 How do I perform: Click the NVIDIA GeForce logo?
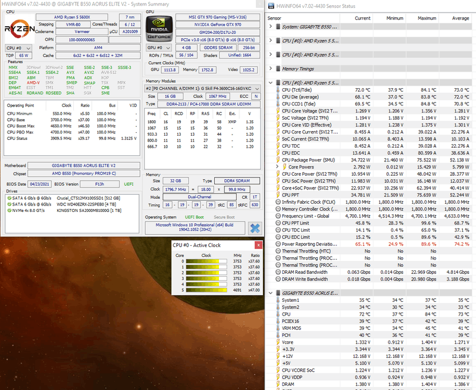click(159, 29)
